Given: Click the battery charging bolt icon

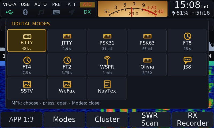Looking at the screenshot, I should tap(174, 13).
